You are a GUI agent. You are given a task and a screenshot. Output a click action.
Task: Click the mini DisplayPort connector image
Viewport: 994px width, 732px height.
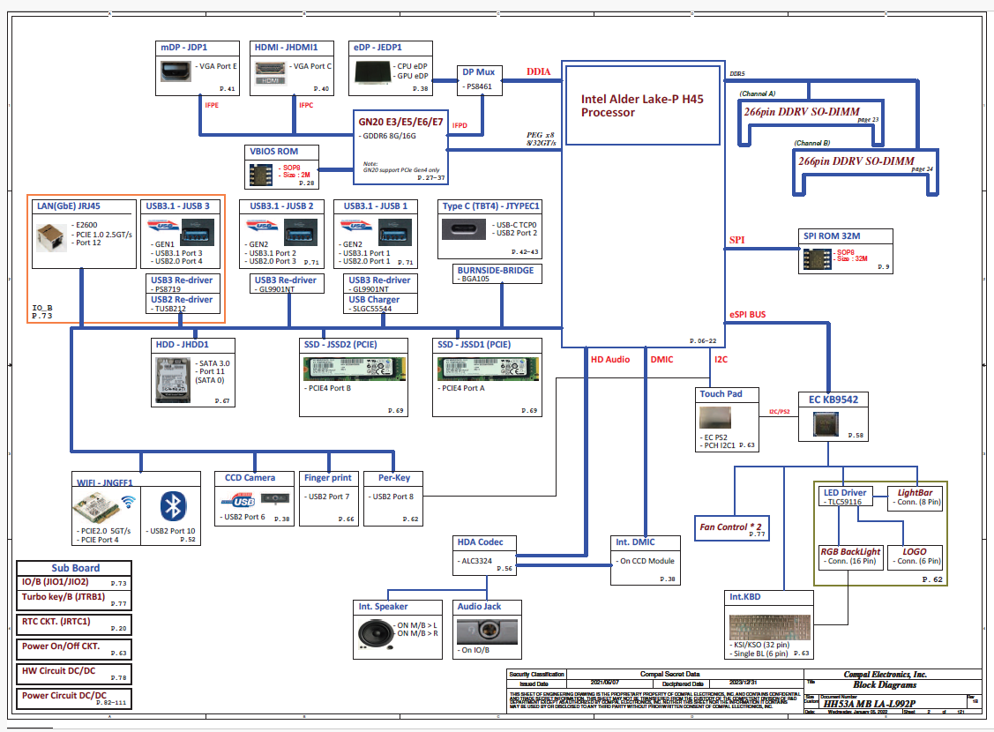coord(176,71)
